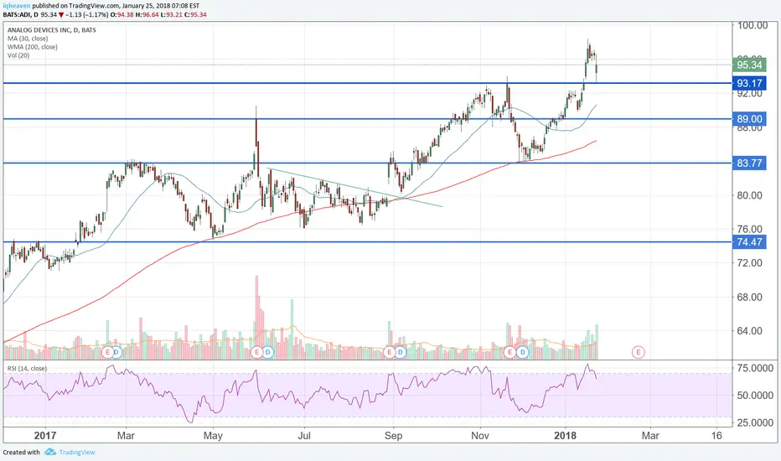Click the TradingView cloud logo icon
This screenshot has height=461, width=781.
click(49, 452)
